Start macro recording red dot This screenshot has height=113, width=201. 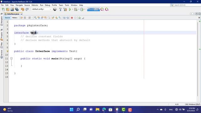click(72, 18)
